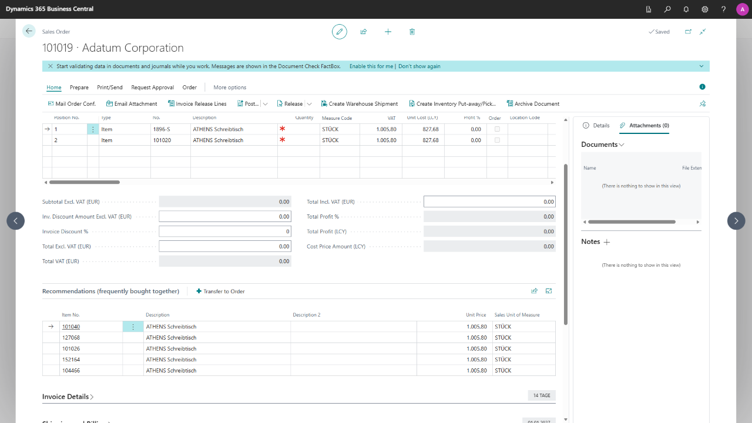Viewport: 752px width, 423px height.
Task: Open Release dropdown arrow
Action: tap(309, 104)
